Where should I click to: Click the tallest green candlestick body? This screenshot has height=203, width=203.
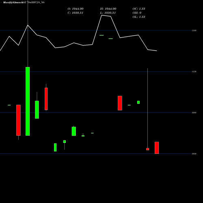coord(28,101)
